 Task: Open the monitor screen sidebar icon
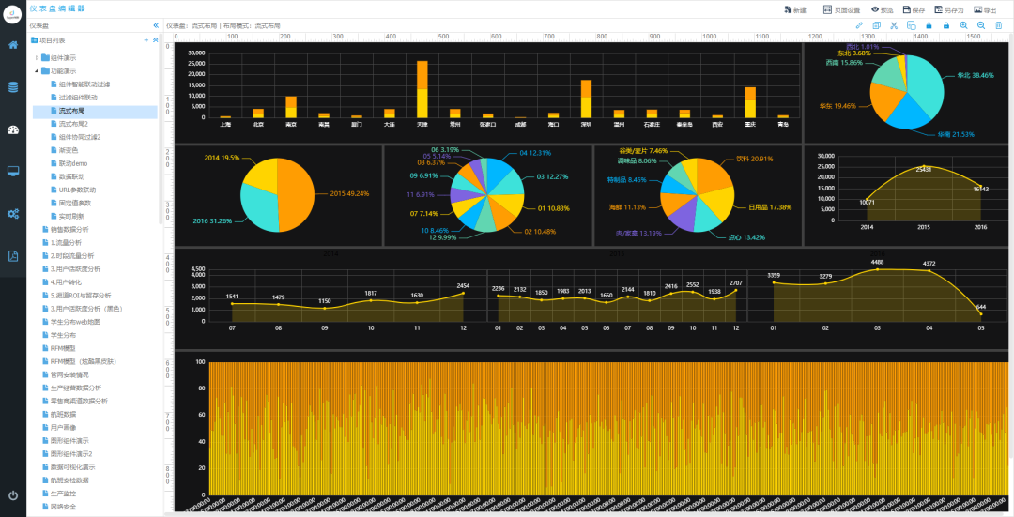point(13,172)
